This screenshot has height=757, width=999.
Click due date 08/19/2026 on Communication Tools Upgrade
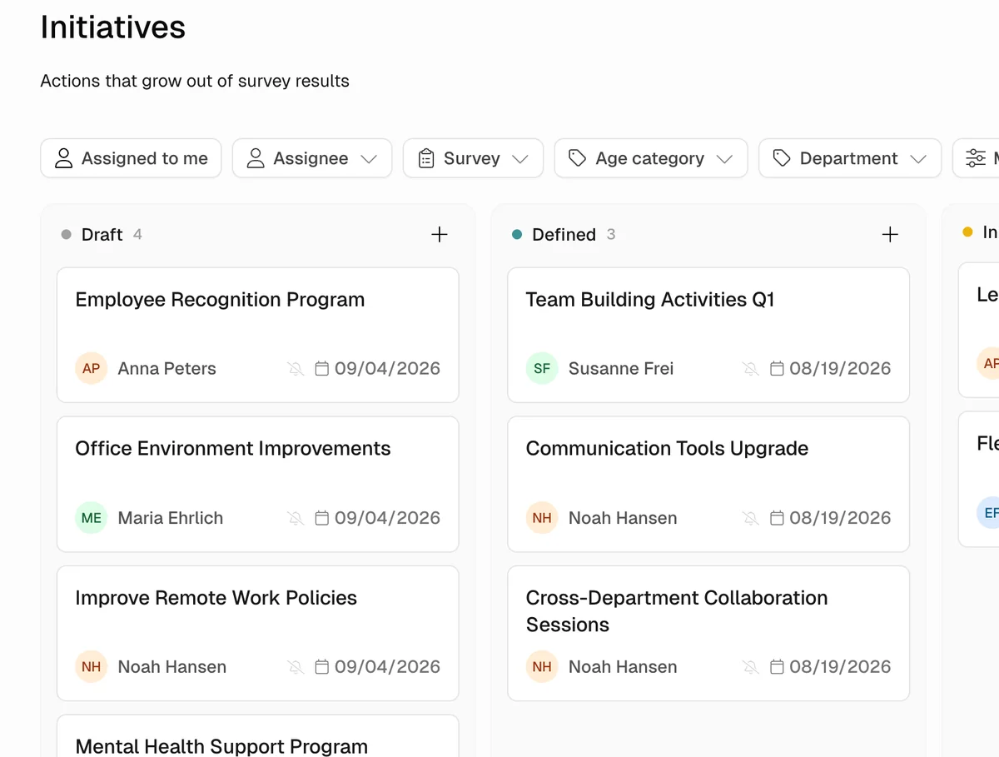click(x=840, y=518)
